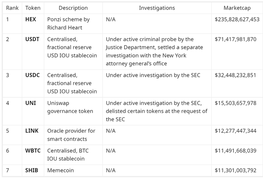Click HEX marketcap value $235,828,627,453
The image size is (263, 181).
(237, 19)
